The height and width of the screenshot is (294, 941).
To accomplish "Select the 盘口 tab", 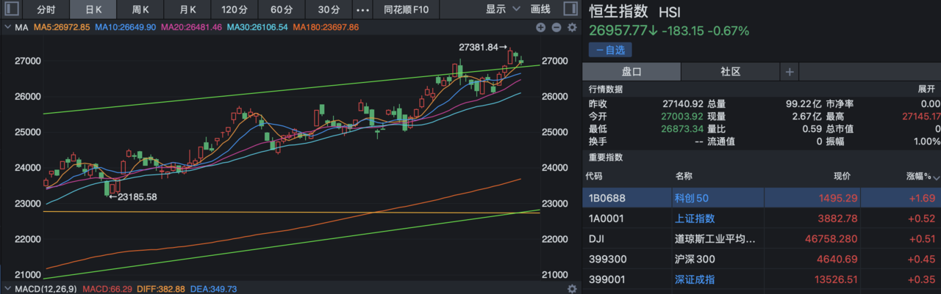I will [x=631, y=72].
